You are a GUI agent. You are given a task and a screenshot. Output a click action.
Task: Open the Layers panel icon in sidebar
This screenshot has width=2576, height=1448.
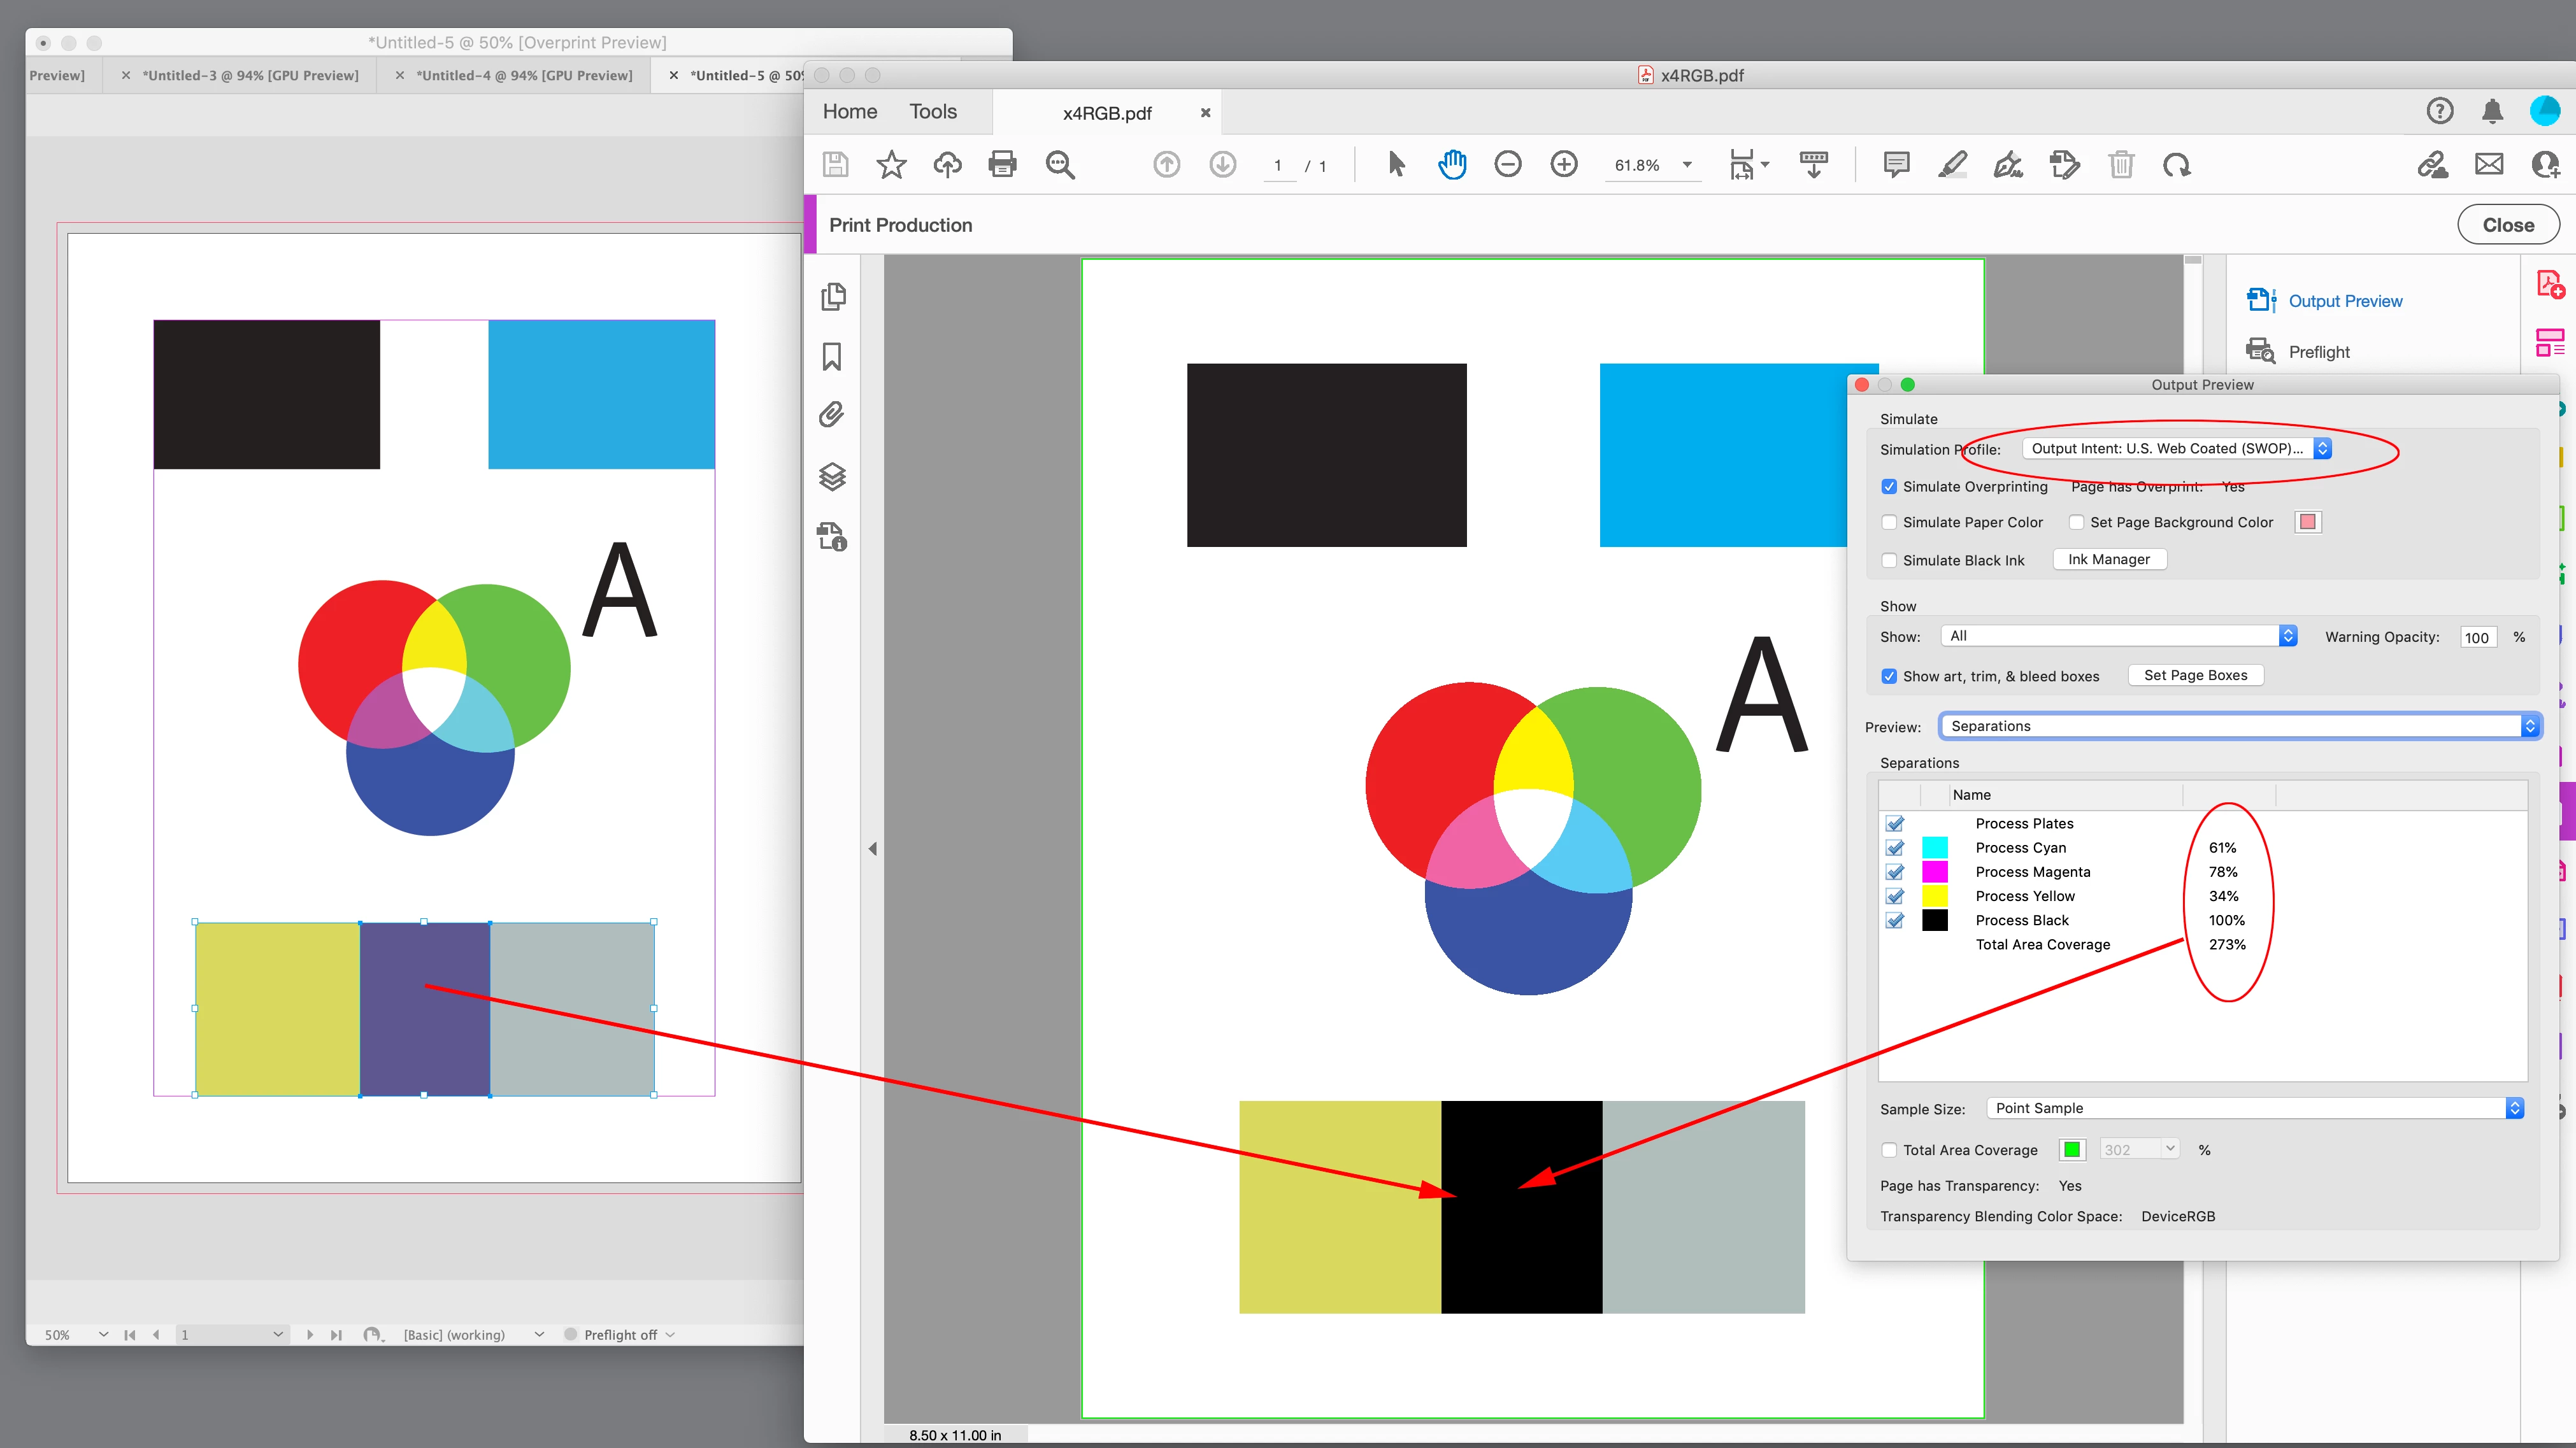tap(832, 477)
